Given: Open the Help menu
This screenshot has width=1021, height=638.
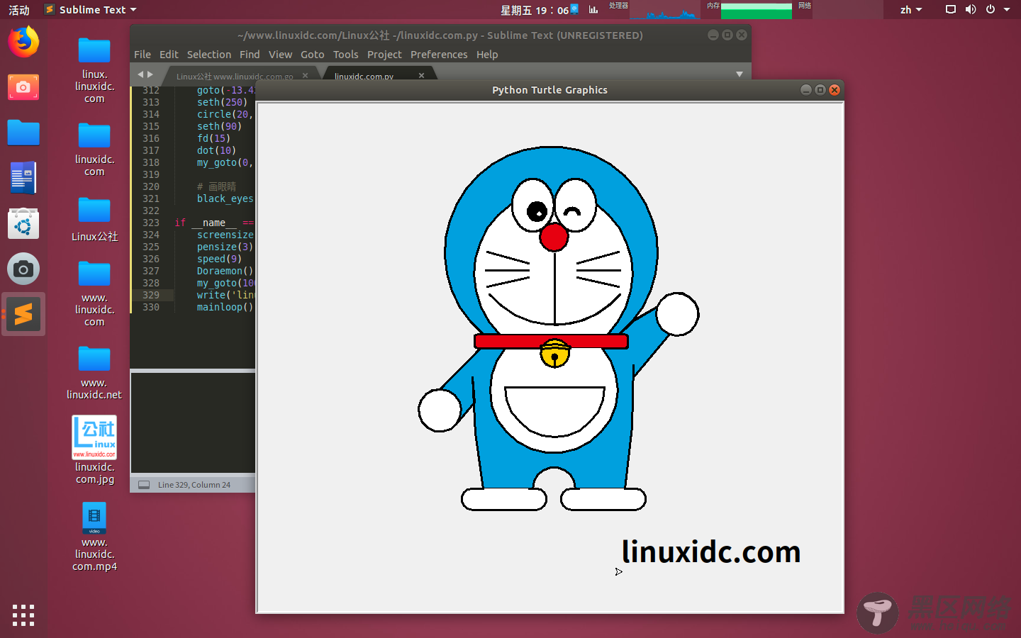Looking at the screenshot, I should pos(487,55).
